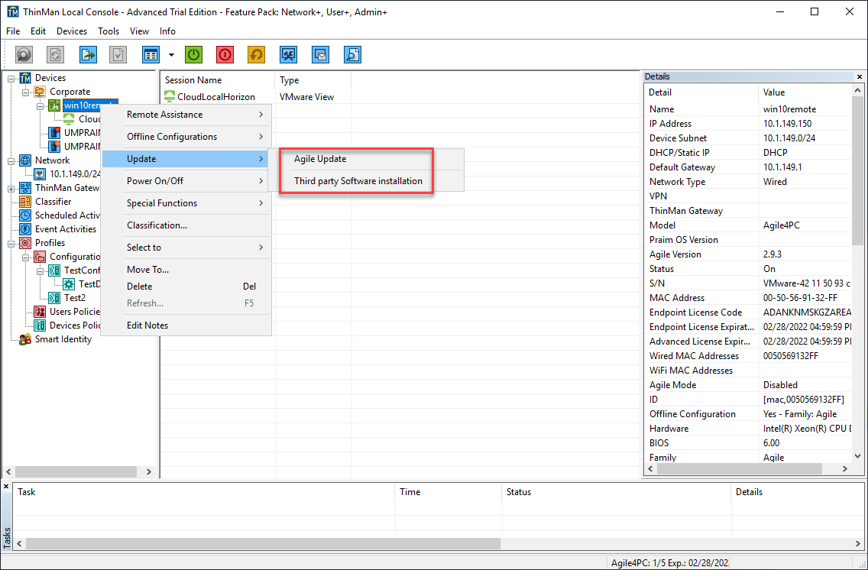Image resolution: width=868 pixels, height=570 pixels.
Task: Select the Devices Policies tree item
Action: click(76, 325)
